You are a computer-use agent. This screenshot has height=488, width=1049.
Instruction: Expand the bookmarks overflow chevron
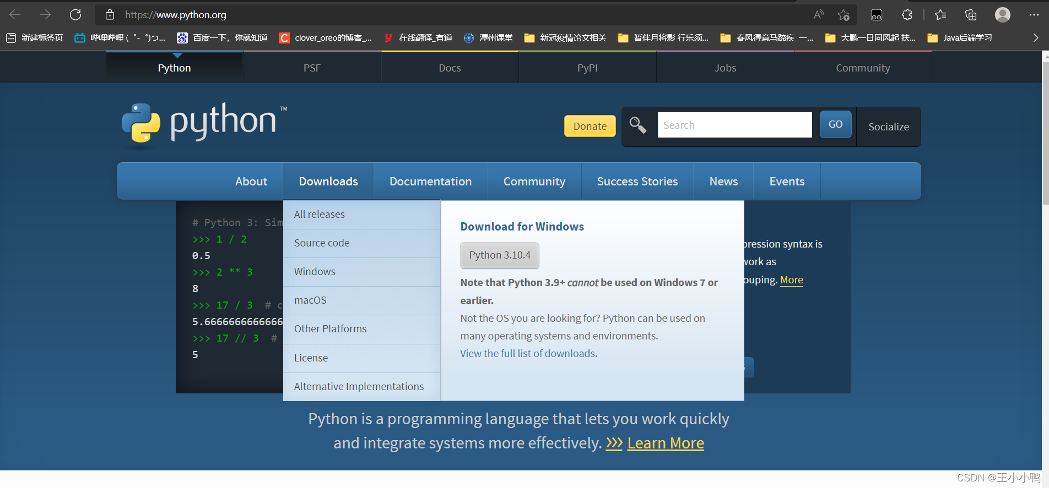[x=1036, y=37]
